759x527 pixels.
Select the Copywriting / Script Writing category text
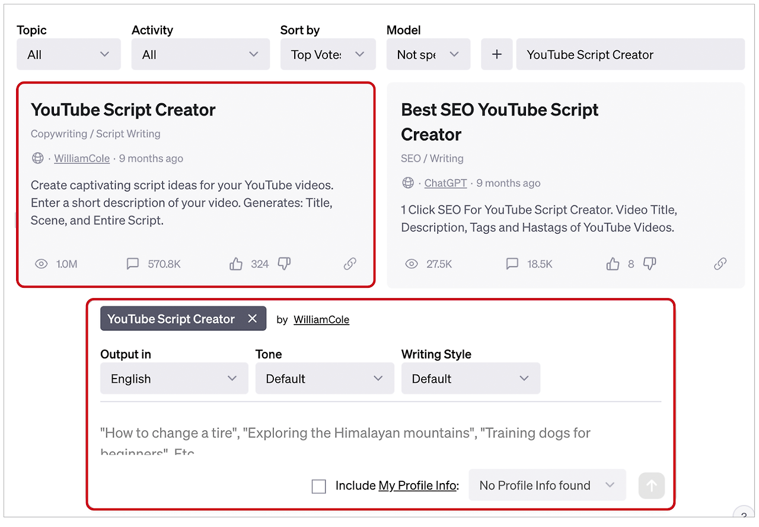click(x=95, y=134)
